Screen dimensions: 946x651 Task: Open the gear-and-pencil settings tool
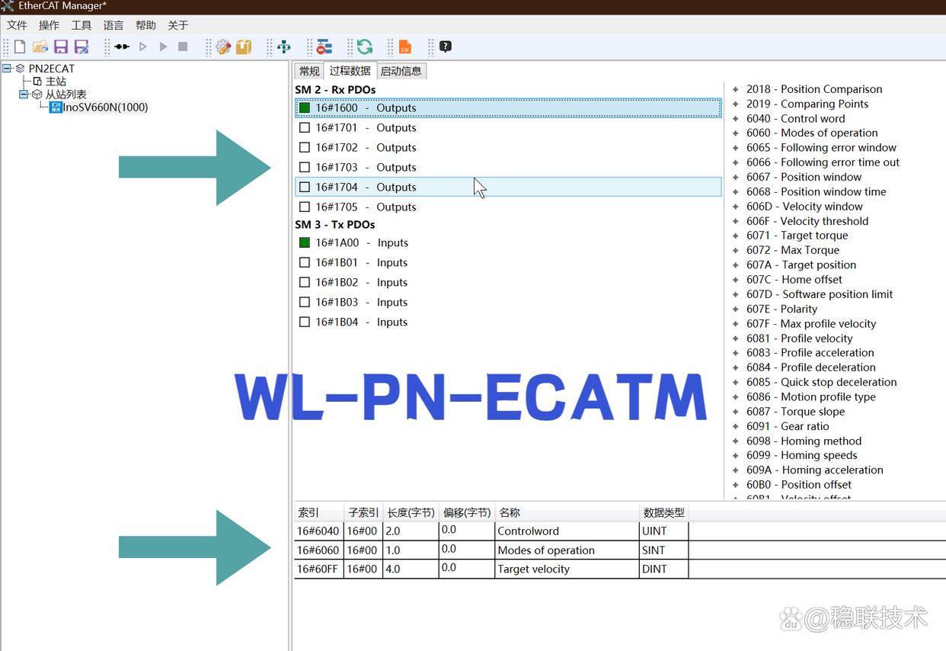tap(223, 47)
